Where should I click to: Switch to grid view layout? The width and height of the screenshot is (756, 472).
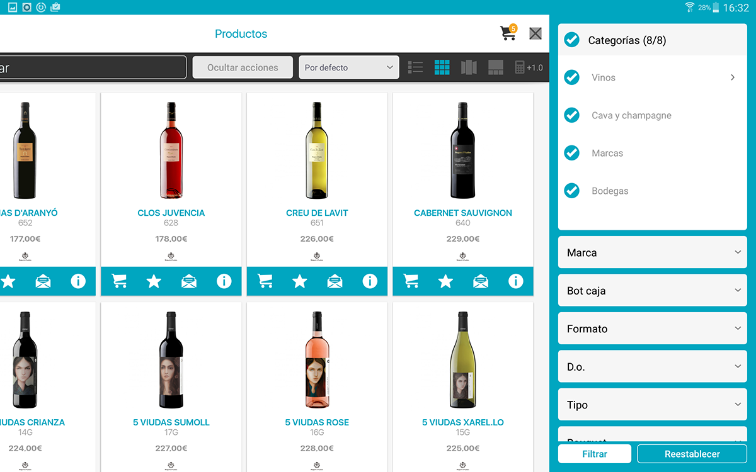pyautogui.click(x=442, y=67)
